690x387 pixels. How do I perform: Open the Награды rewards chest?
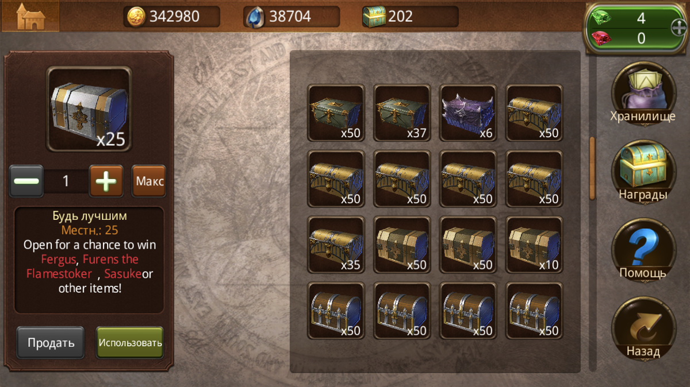pos(643,172)
